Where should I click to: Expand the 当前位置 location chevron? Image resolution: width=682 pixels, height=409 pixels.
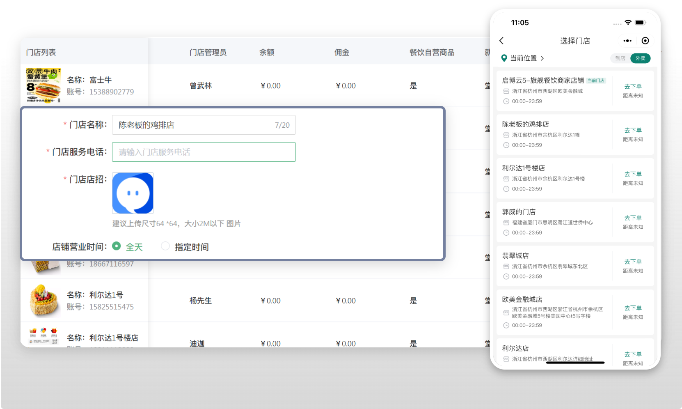pos(542,58)
